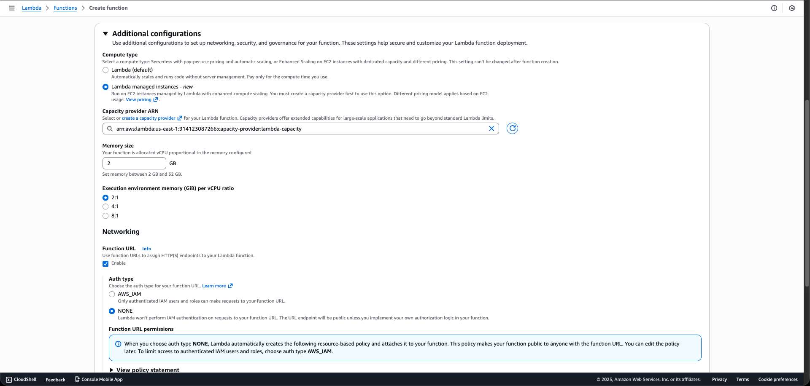The image size is (810, 386).
Task: Click the Info circle icon in top bar
Action: [774, 8]
